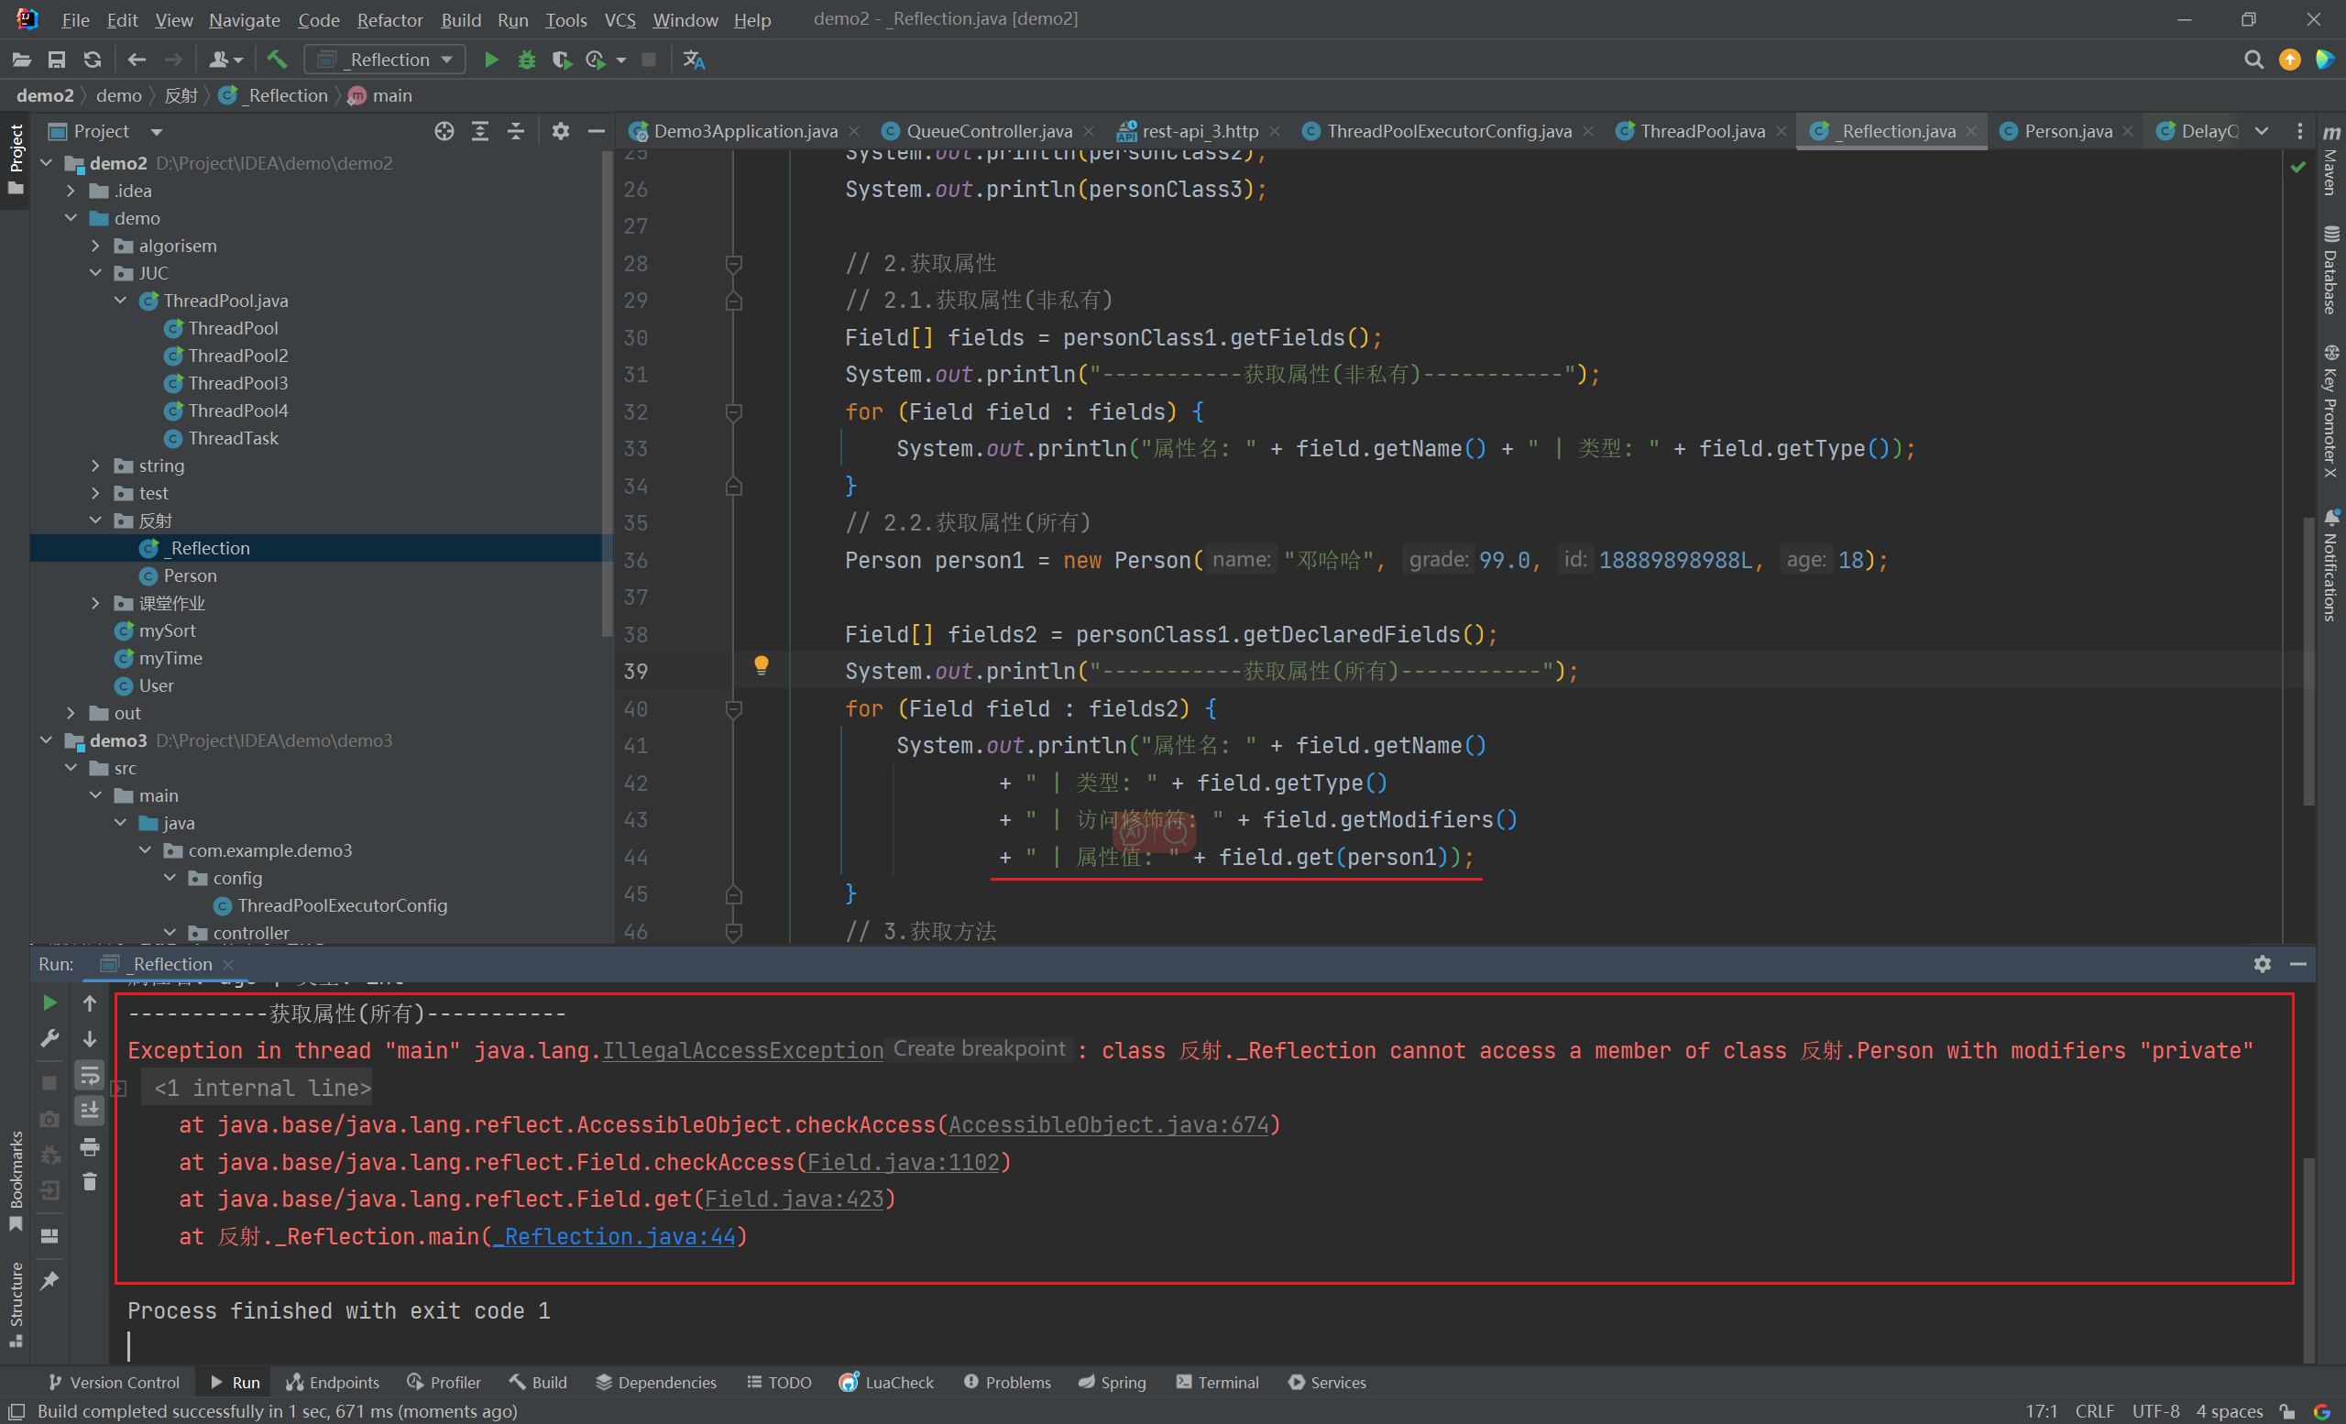Viewport: 2346px width, 1424px height.
Task: Click the Debug bug icon
Action: 524,60
